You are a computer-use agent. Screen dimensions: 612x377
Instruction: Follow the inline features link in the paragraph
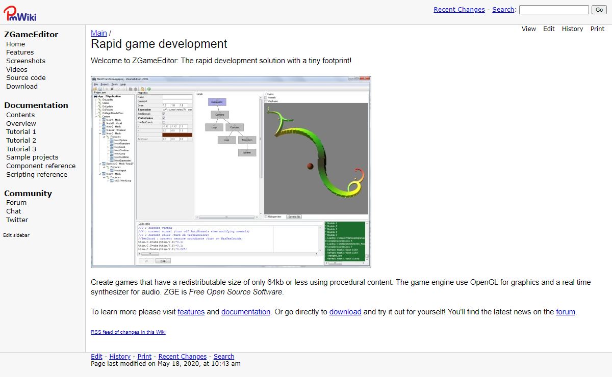pos(191,312)
